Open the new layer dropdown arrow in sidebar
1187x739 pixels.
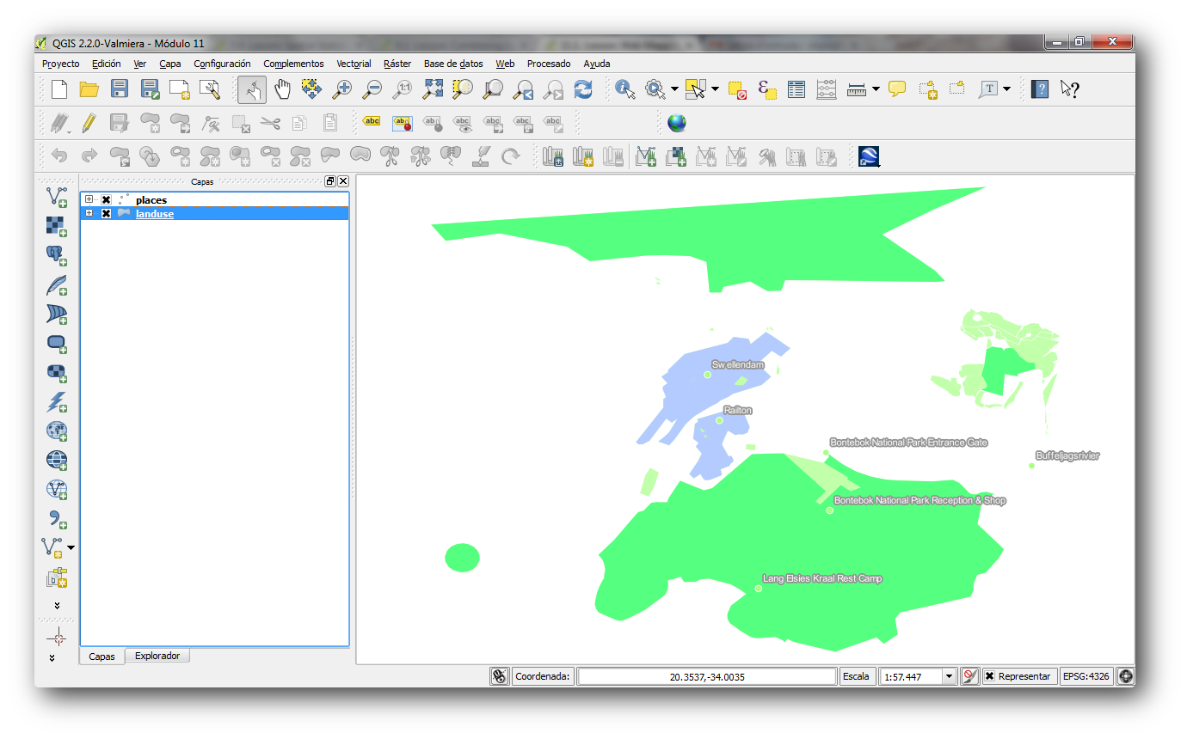(71, 547)
